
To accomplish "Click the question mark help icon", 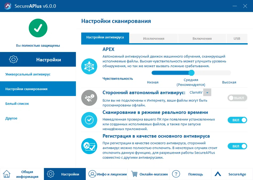I will 176,174.
